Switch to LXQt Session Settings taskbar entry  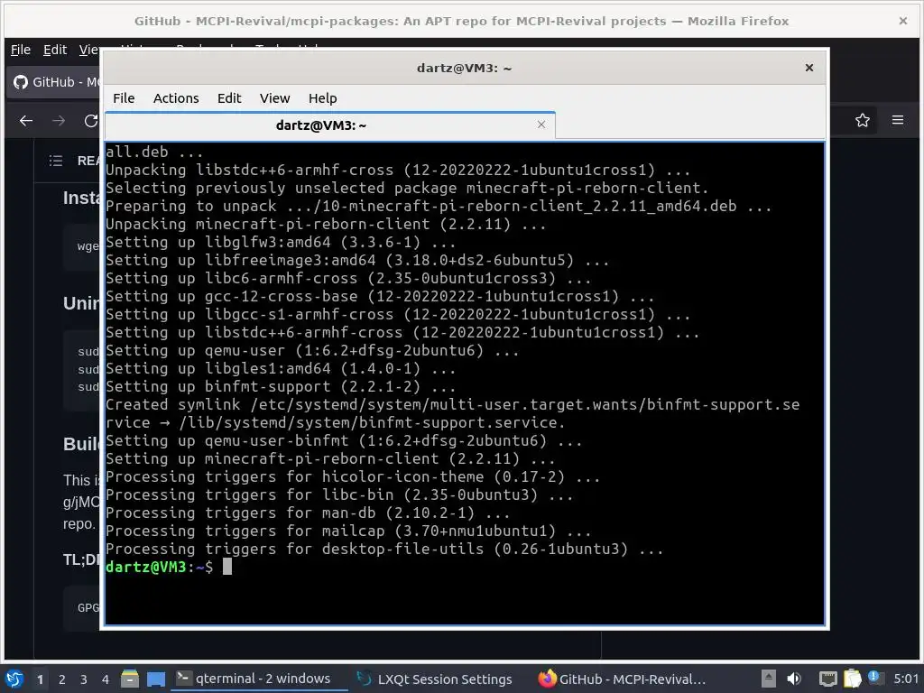435,679
